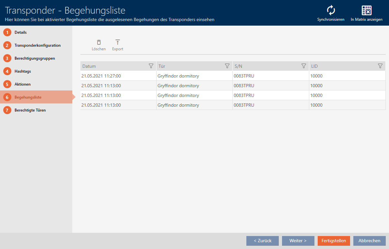Select the Hashtags step
Viewport: 389px width, 249px height.
tap(23, 71)
